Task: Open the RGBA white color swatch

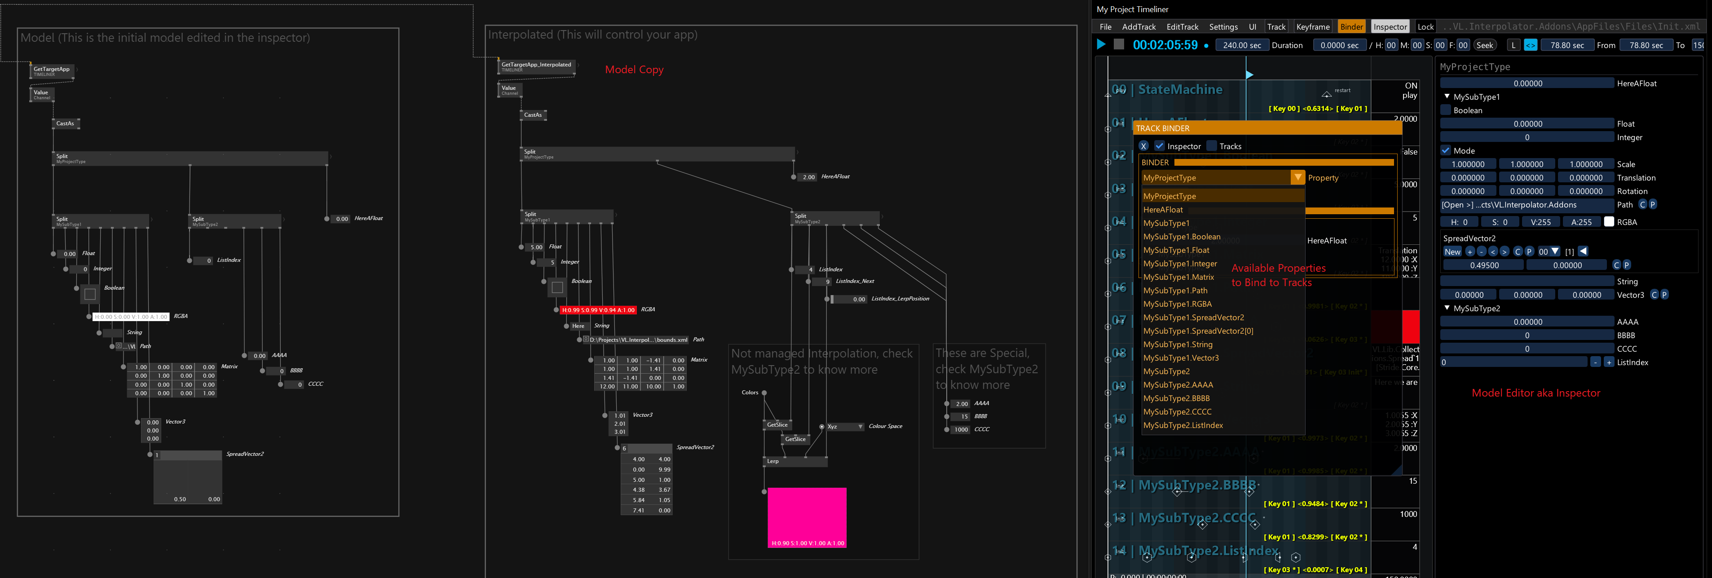Action: pos(1608,222)
